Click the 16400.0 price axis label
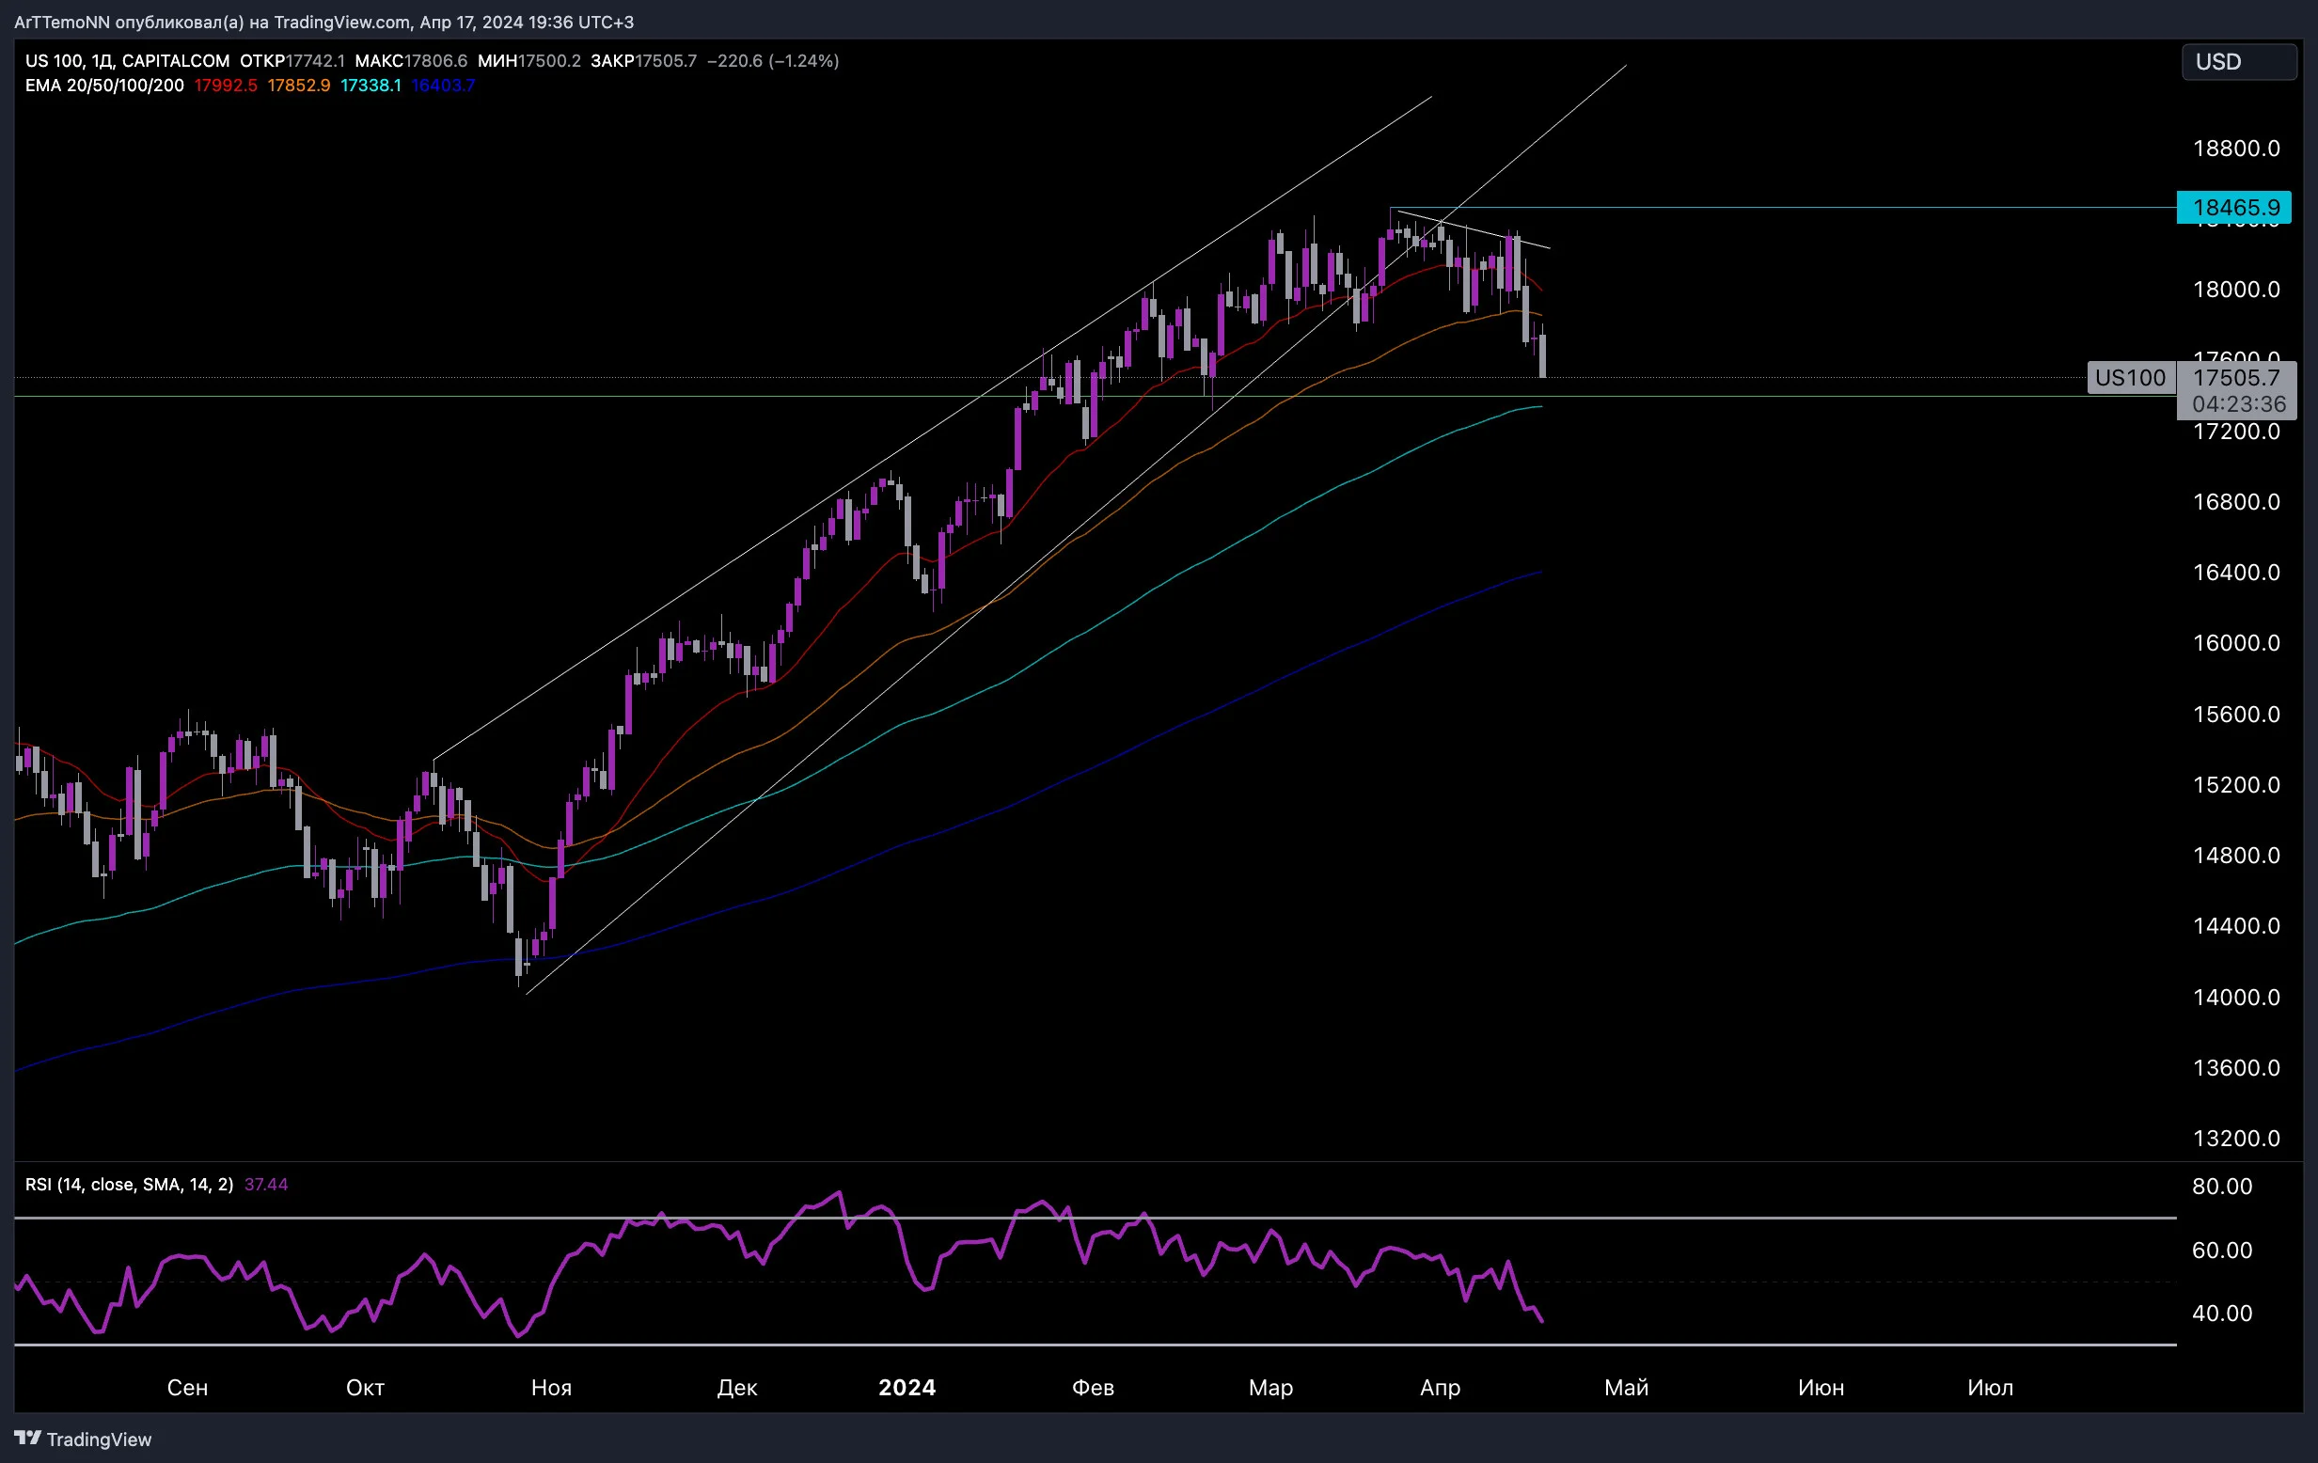The height and width of the screenshot is (1463, 2318). (x=2236, y=573)
